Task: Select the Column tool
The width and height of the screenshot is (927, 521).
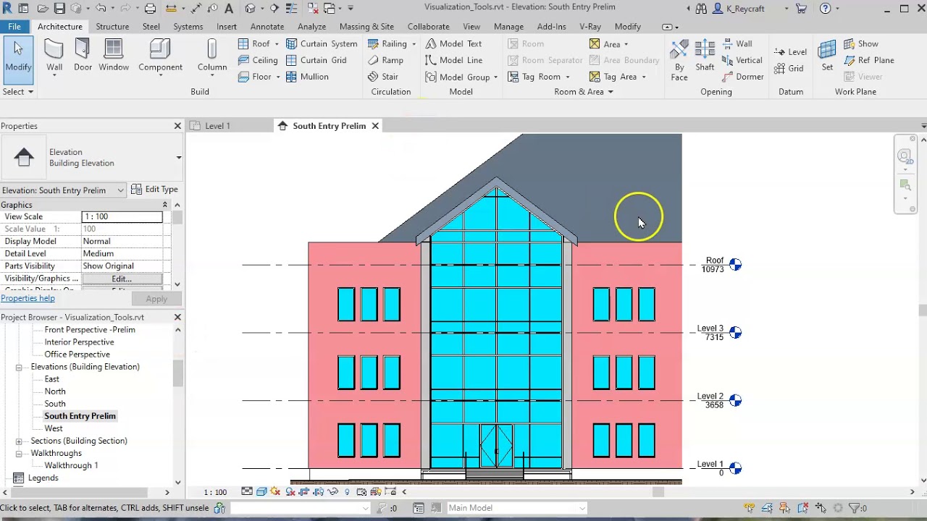Action: pyautogui.click(x=212, y=56)
